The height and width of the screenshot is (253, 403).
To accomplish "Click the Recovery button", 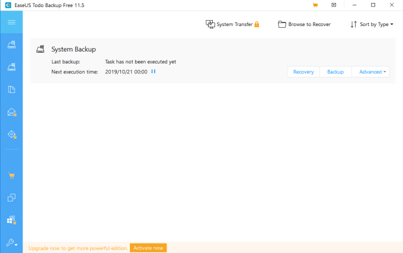I will [303, 72].
